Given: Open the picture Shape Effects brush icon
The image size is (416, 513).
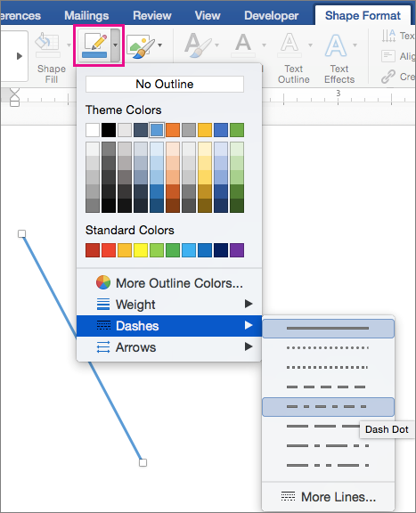Looking at the screenshot, I should point(141,46).
